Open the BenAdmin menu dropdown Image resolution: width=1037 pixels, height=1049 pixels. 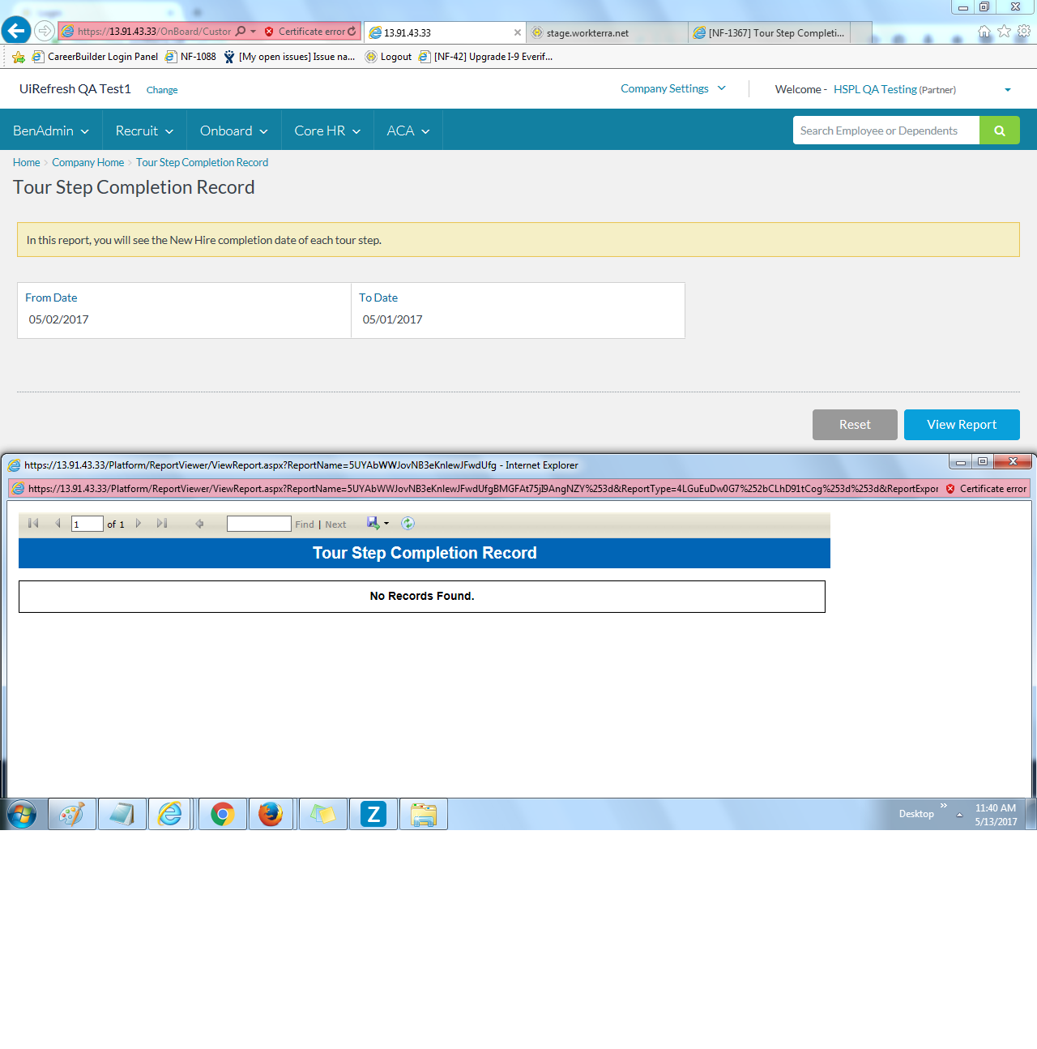51,131
